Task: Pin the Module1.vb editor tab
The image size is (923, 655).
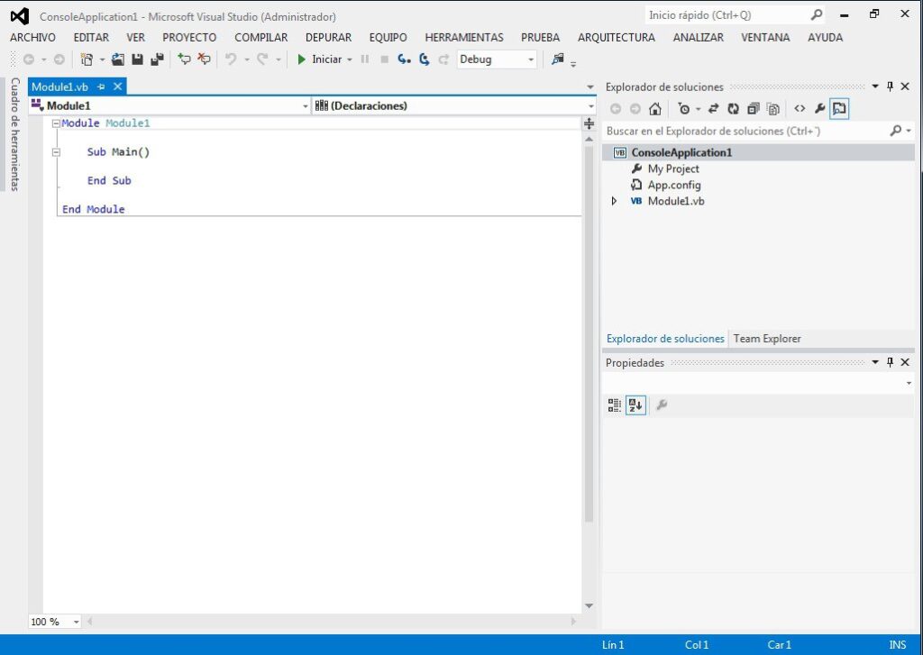Action: [x=101, y=87]
